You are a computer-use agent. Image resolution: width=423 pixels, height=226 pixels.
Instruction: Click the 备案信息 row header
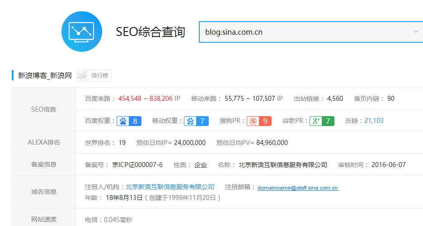[x=44, y=164]
